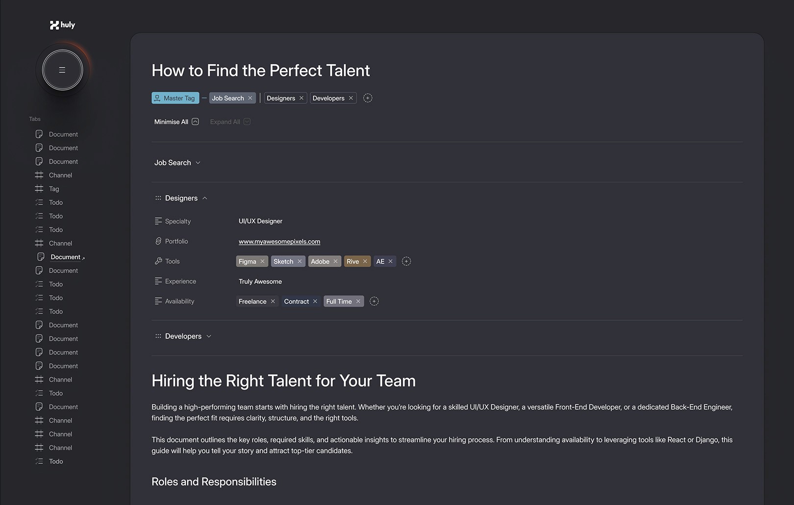Remove the Designers tag from header

(x=301, y=98)
